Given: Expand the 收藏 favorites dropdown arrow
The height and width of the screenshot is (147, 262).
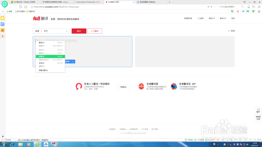Looking at the screenshot, I should [13, 11].
